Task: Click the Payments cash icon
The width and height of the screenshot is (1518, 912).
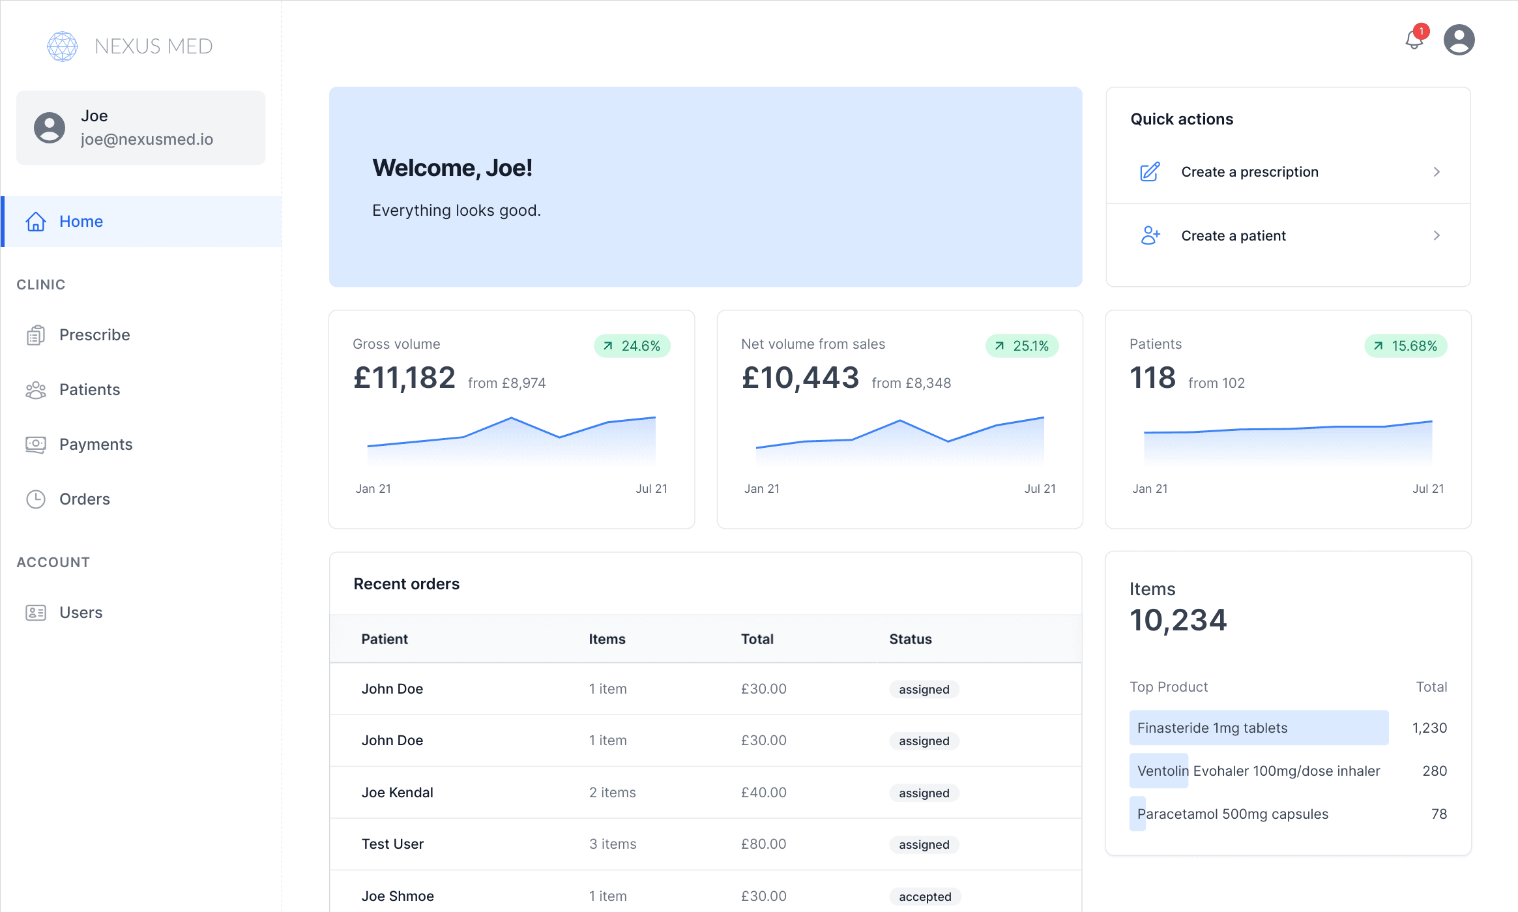Action: (x=36, y=445)
